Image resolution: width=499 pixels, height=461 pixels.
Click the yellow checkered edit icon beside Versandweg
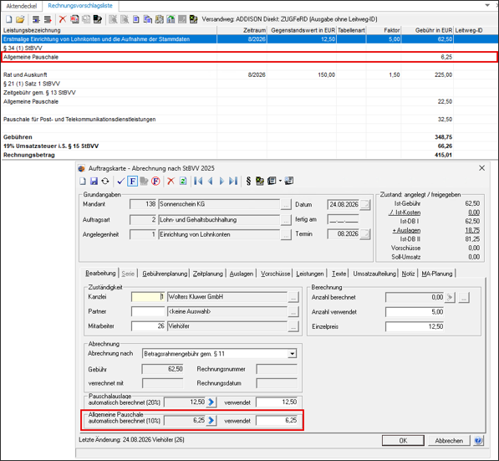(193, 19)
